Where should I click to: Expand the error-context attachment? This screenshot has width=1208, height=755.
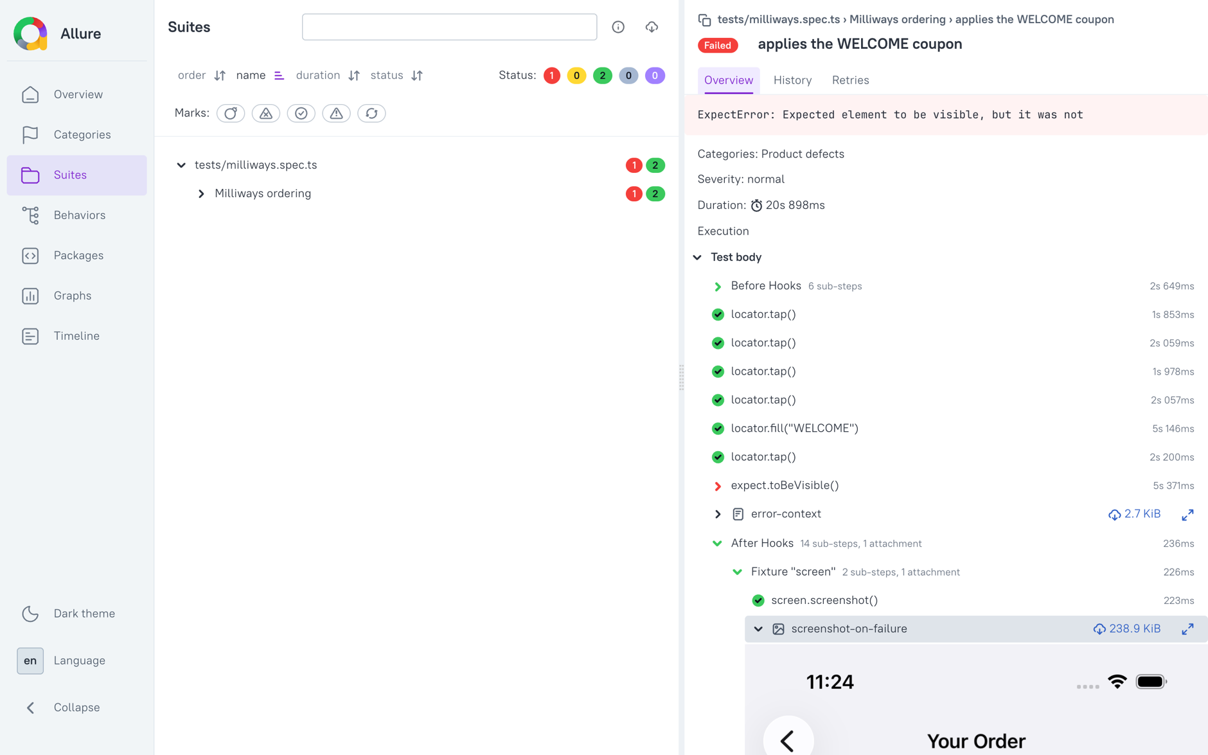718,514
